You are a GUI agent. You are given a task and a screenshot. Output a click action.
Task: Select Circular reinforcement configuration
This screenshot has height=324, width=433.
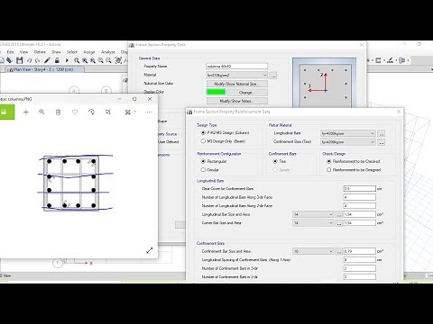(x=203, y=170)
